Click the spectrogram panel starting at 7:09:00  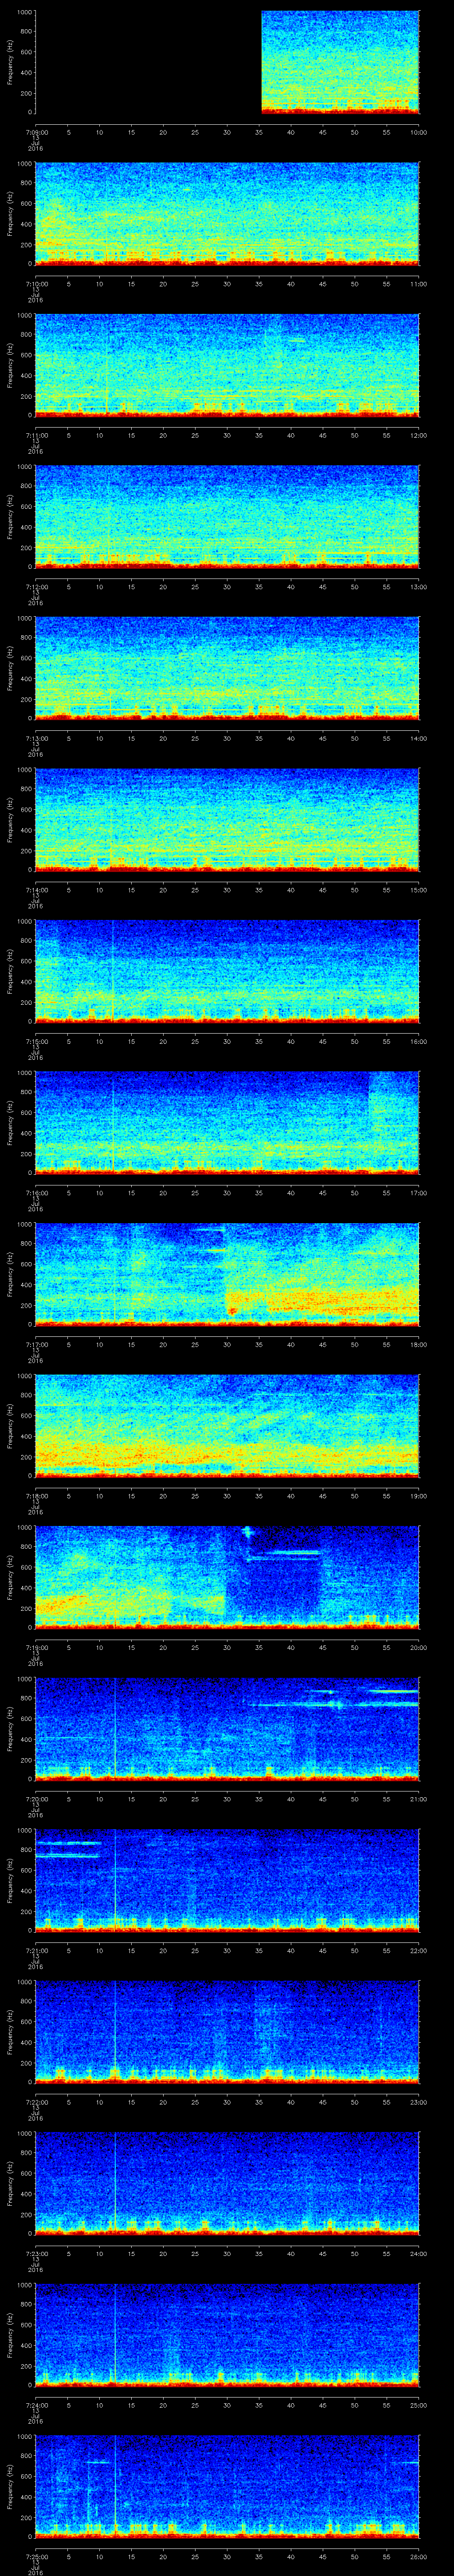[227, 62]
